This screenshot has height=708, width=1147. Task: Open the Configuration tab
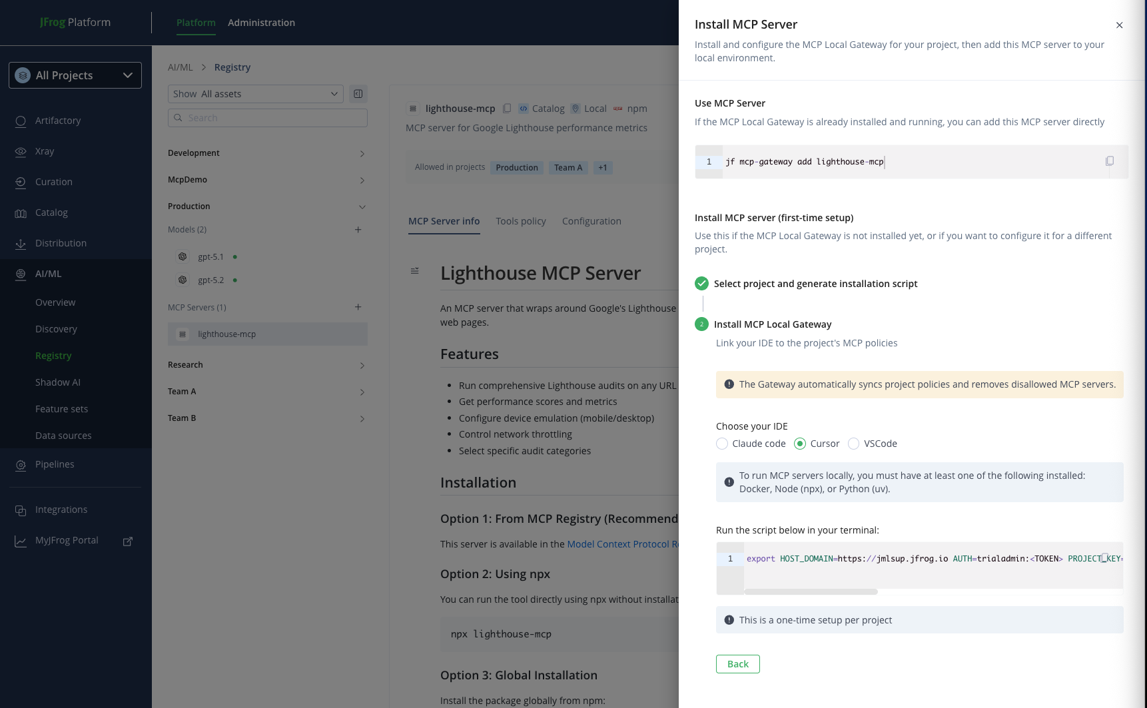591,221
